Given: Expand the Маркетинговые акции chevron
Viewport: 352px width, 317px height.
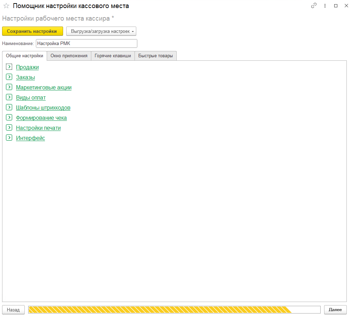Looking at the screenshot, I should coord(9,87).
